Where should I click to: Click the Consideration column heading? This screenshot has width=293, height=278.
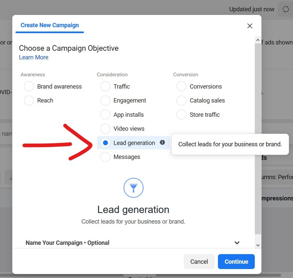[x=112, y=75]
